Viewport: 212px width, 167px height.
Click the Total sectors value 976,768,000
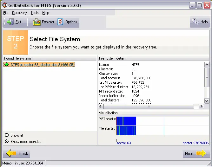[141, 78]
